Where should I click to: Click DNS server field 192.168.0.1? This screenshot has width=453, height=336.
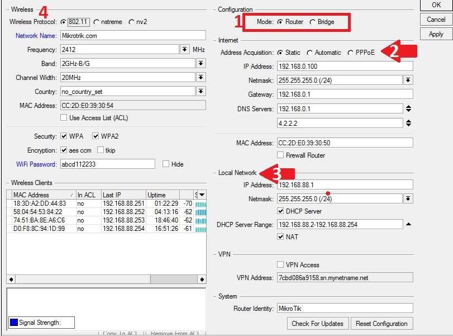coord(340,108)
